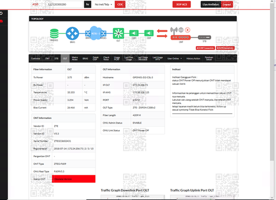276x200 pixels.
Task: Open the Last Usage Minitools tab
Action: [x=143, y=58]
